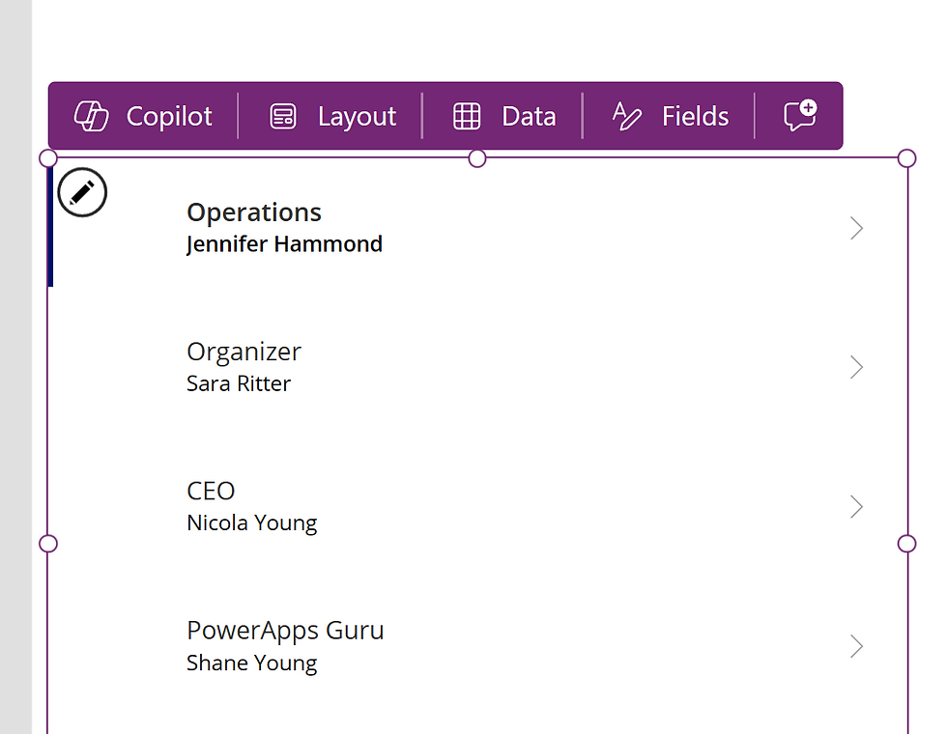Click the add comment icon on the toolbar
The height and width of the screenshot is (734, 947).
click(x=799, y=115)
